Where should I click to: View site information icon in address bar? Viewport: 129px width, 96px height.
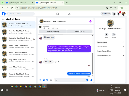point(17,8)
